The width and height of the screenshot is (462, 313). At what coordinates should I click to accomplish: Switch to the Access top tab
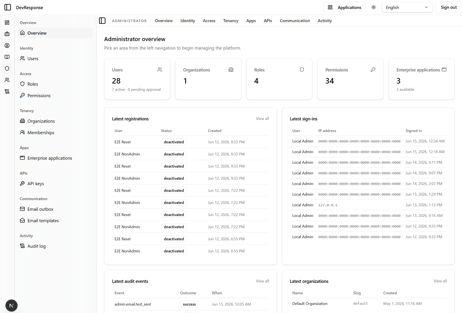click(x=209, y=21)
